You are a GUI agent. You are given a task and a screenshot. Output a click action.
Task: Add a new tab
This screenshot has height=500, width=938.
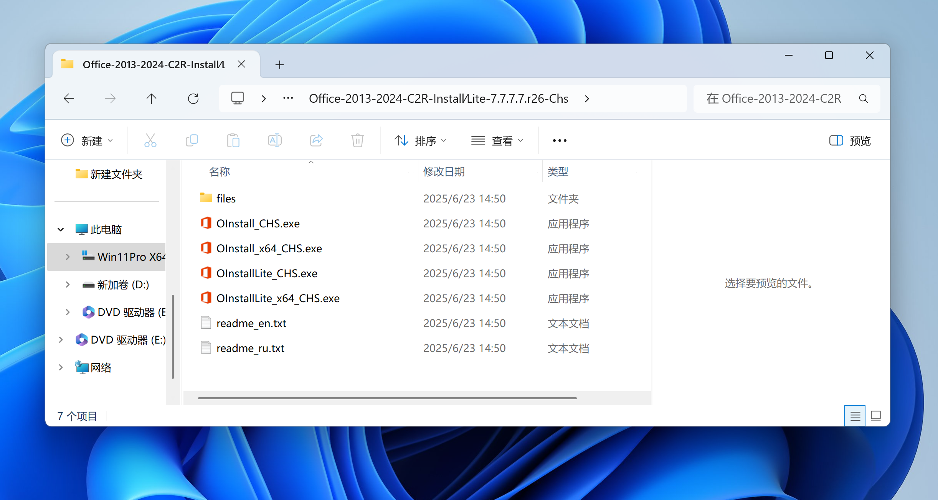pyautogui.click(x=279, y=65)
